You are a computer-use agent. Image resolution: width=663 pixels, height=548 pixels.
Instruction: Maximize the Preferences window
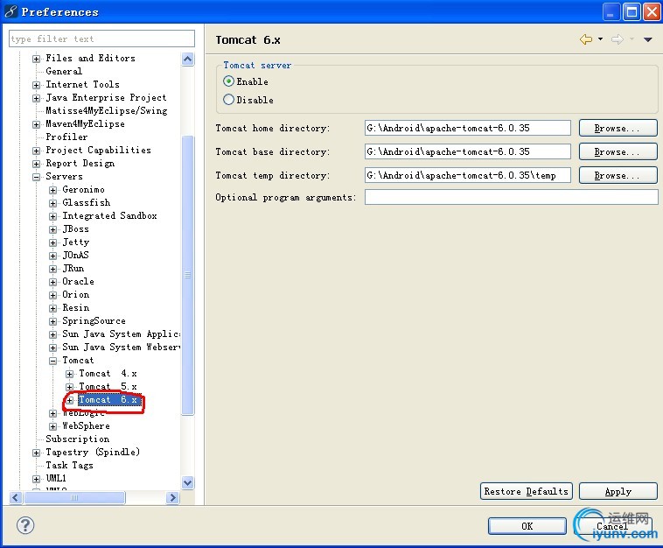click(x=632, y=12)
